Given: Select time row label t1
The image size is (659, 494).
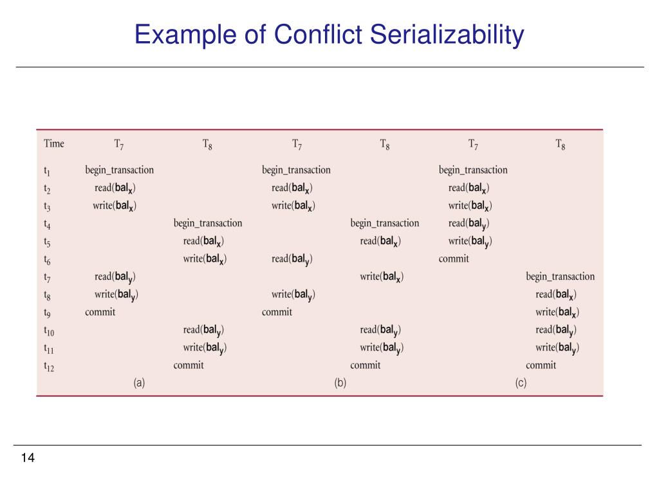Looking at the screenshot, I should tap(46, 171).
